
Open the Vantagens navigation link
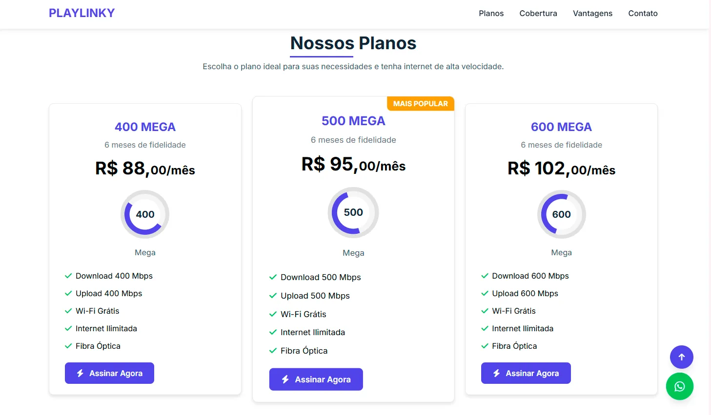(x=592, y=14)
